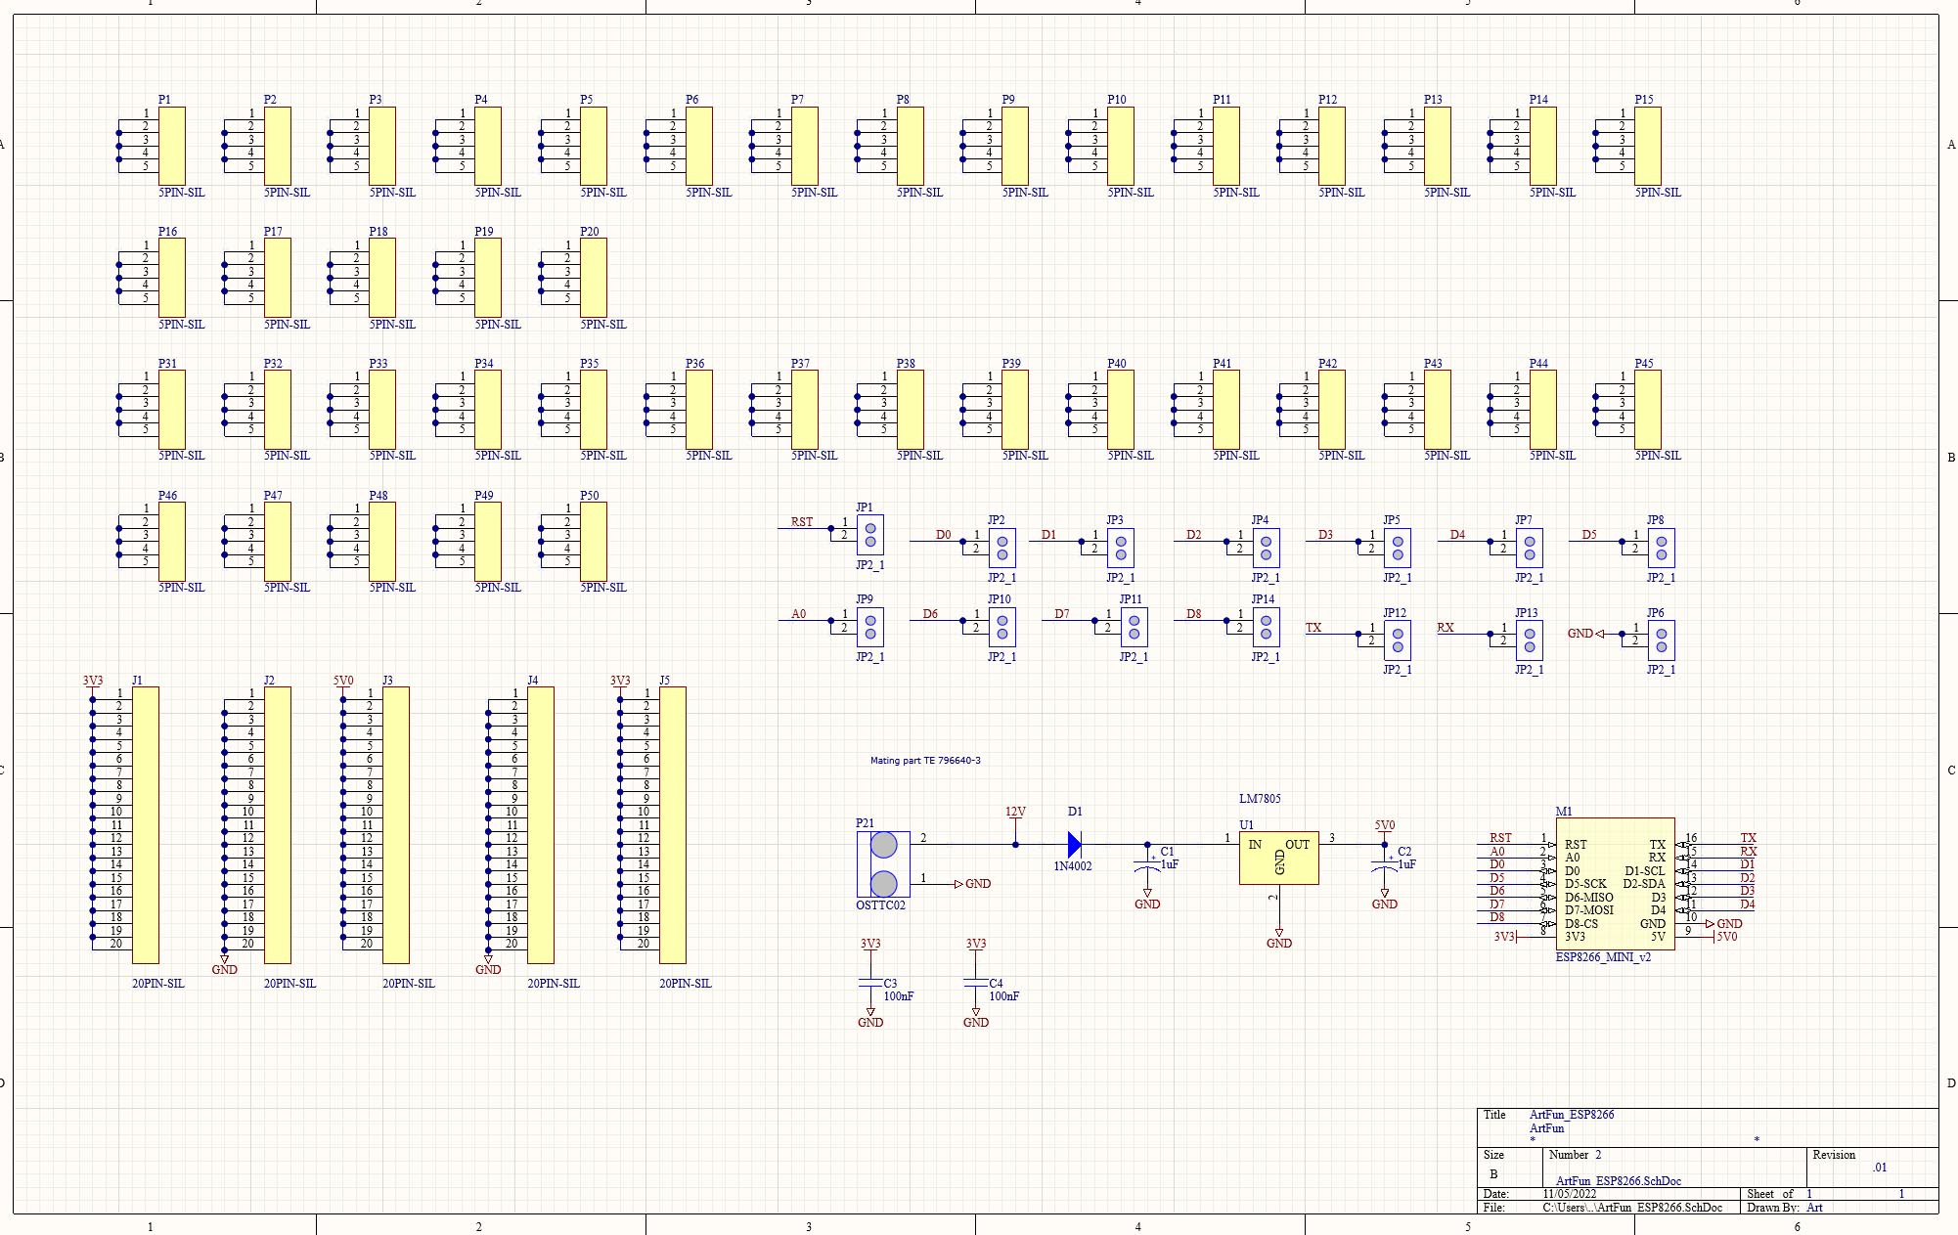Click the ESP8266_MINI_v2 label

(x=1604, y=957)
